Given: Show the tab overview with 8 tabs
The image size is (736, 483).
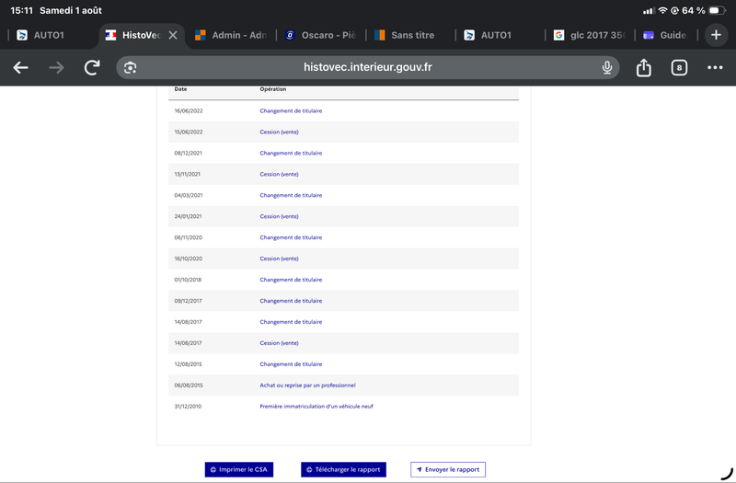Looking at the screenshot, I should coord(679,67).
